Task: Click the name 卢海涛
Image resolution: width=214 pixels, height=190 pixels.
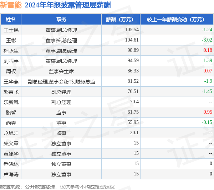Action: point(11,174)
